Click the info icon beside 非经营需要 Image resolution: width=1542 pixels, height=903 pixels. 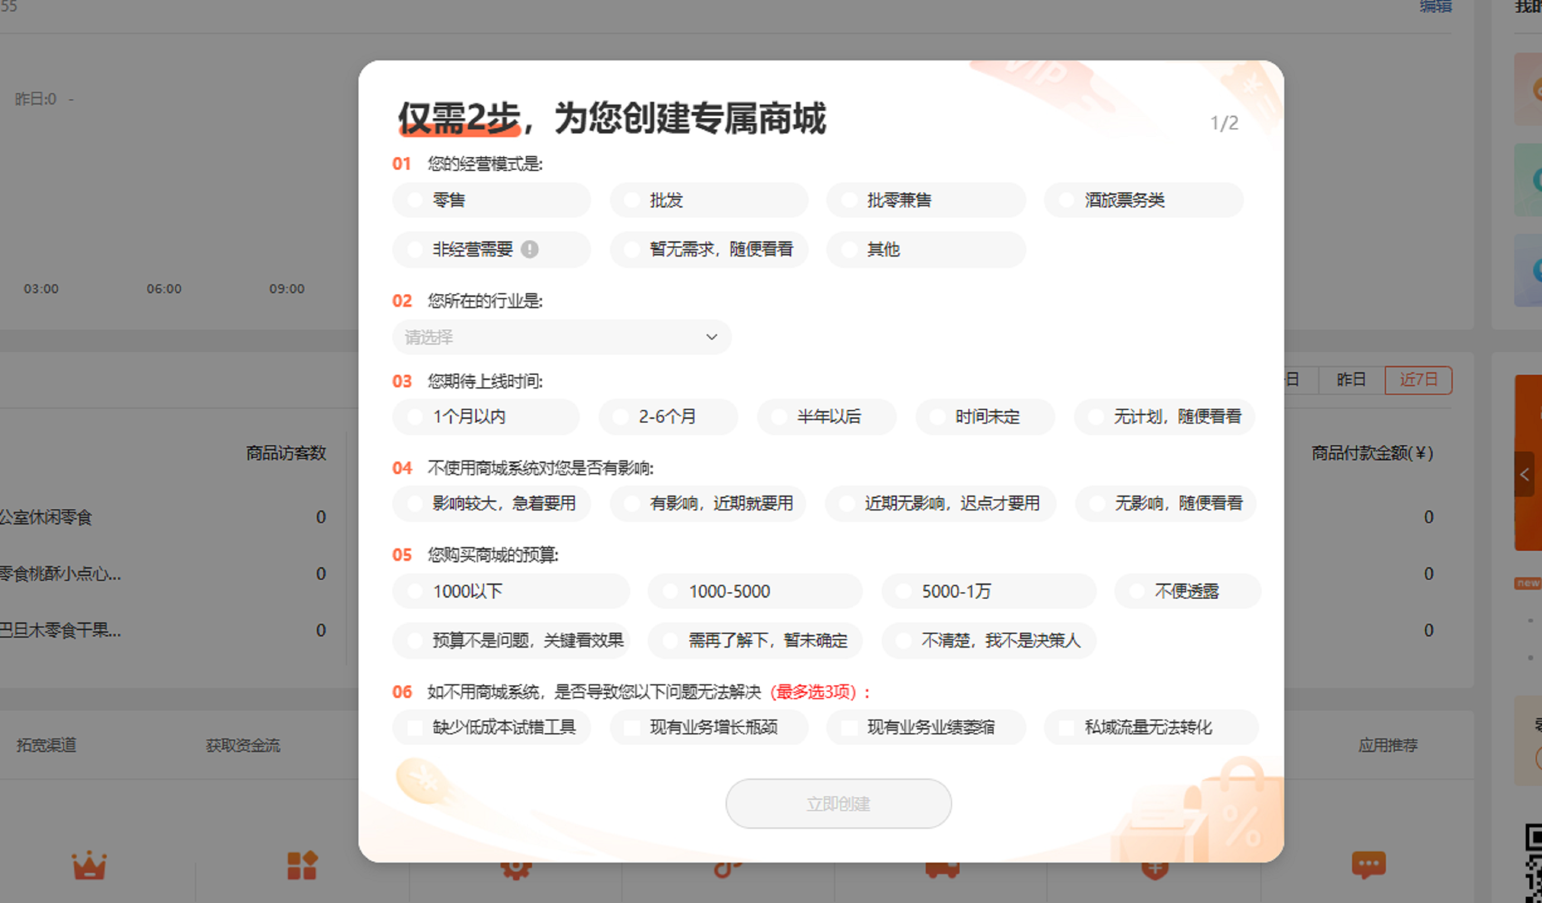tap(529, 249)
